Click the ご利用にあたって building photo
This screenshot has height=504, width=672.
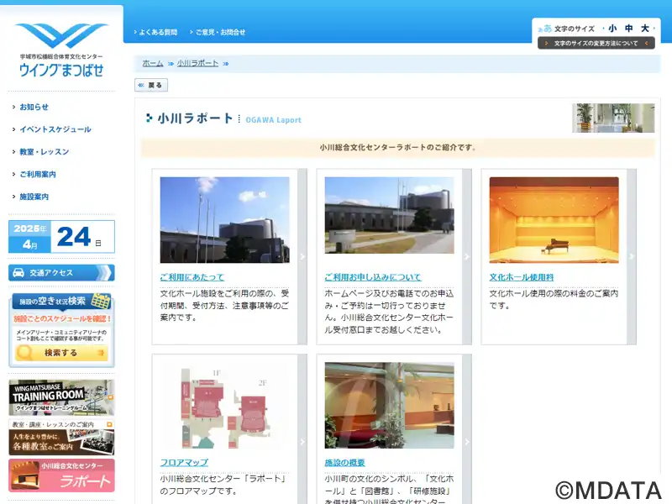click(224, 220)
